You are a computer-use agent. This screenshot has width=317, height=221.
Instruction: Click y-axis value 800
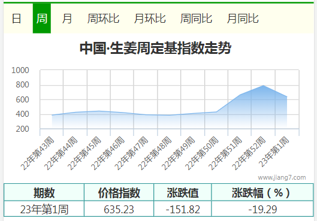click(22, 85)
